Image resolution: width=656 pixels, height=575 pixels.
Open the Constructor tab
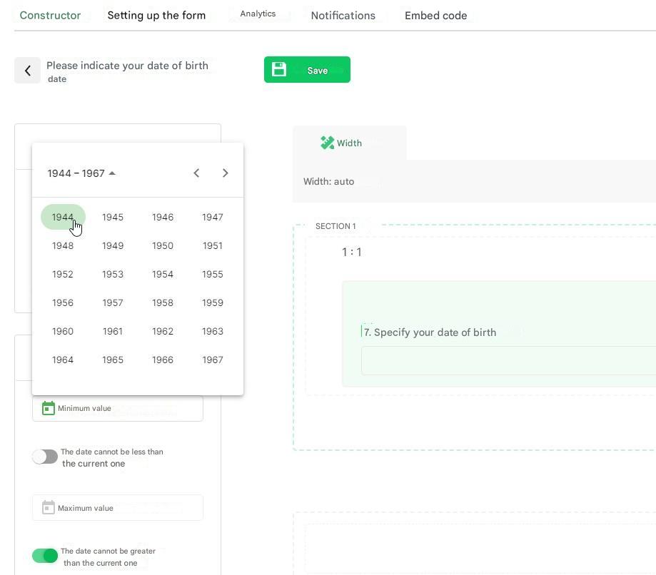(x=50, y=16)
